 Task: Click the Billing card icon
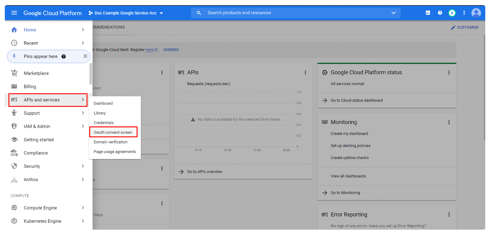tap(14, 87)
